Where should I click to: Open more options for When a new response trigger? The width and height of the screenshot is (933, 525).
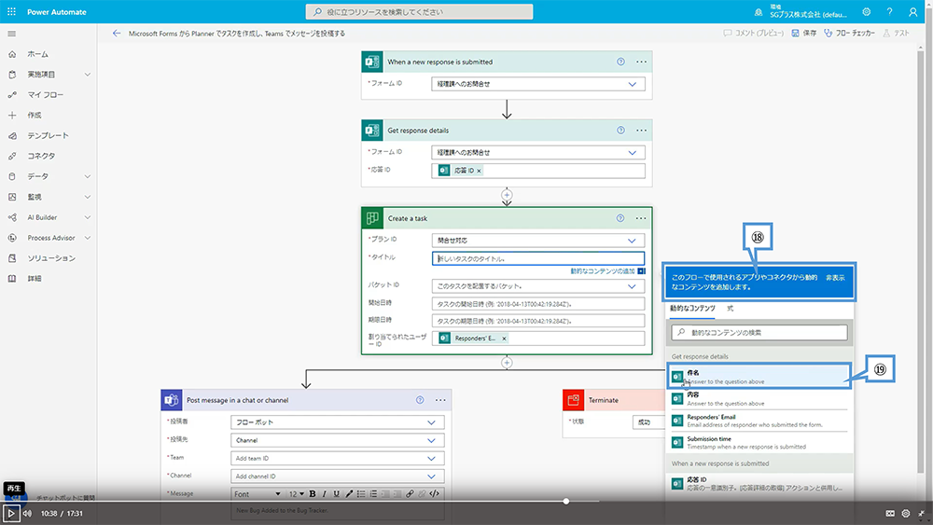coord(641,62)
